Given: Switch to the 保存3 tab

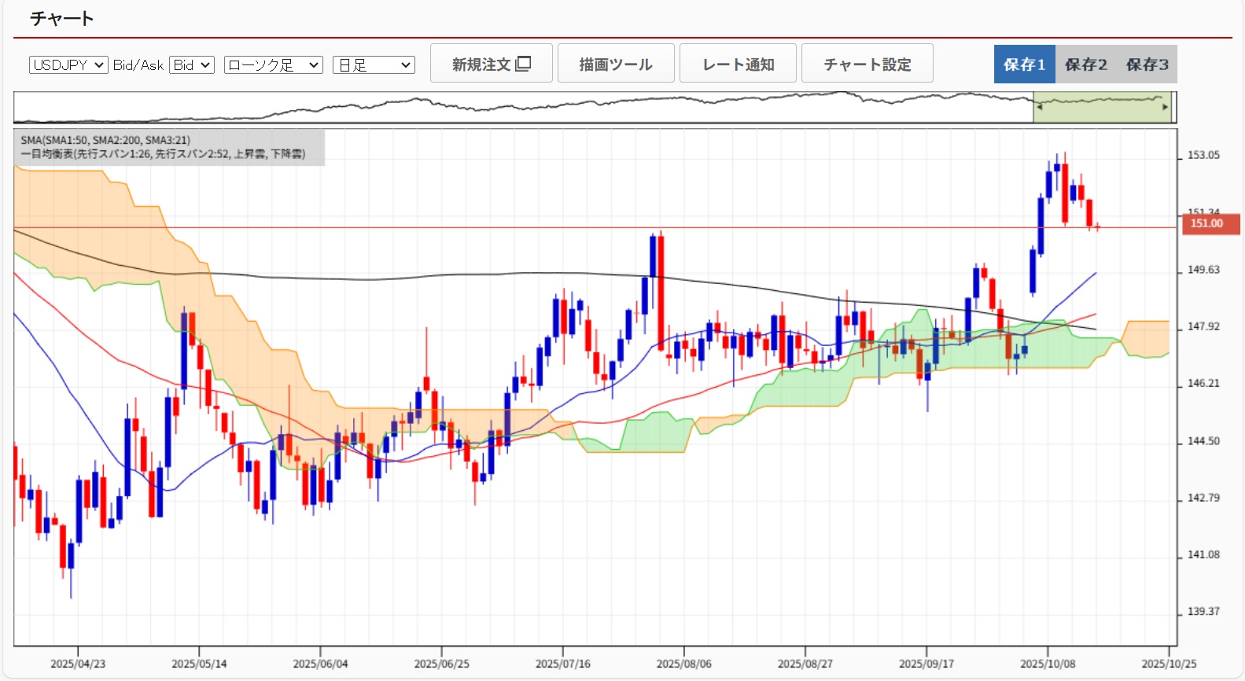Looking at the screenshot, I should (1147, 64).
